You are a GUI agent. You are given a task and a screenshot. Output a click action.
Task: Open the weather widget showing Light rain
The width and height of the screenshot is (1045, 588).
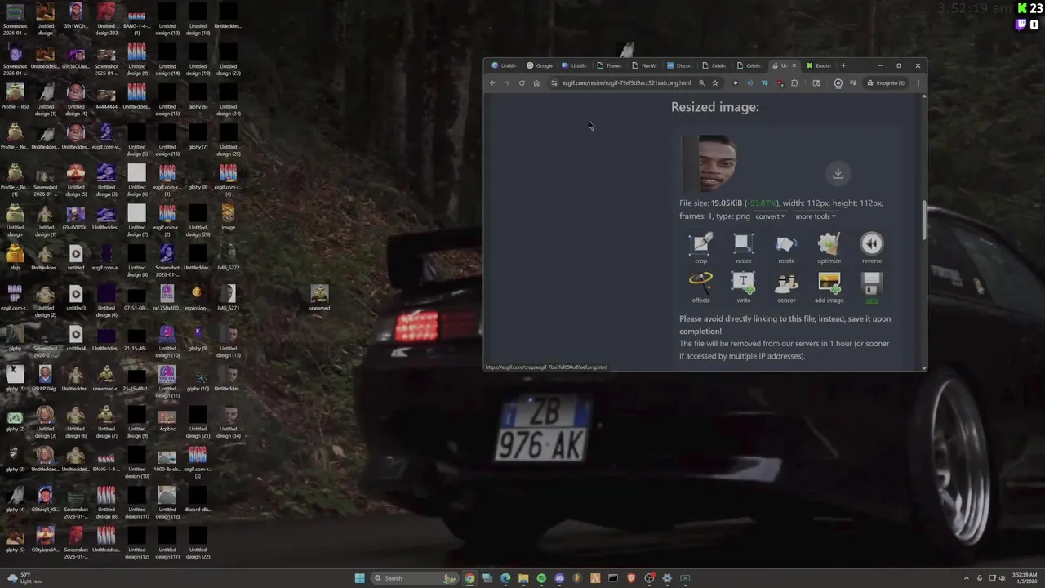click(24, 578)
